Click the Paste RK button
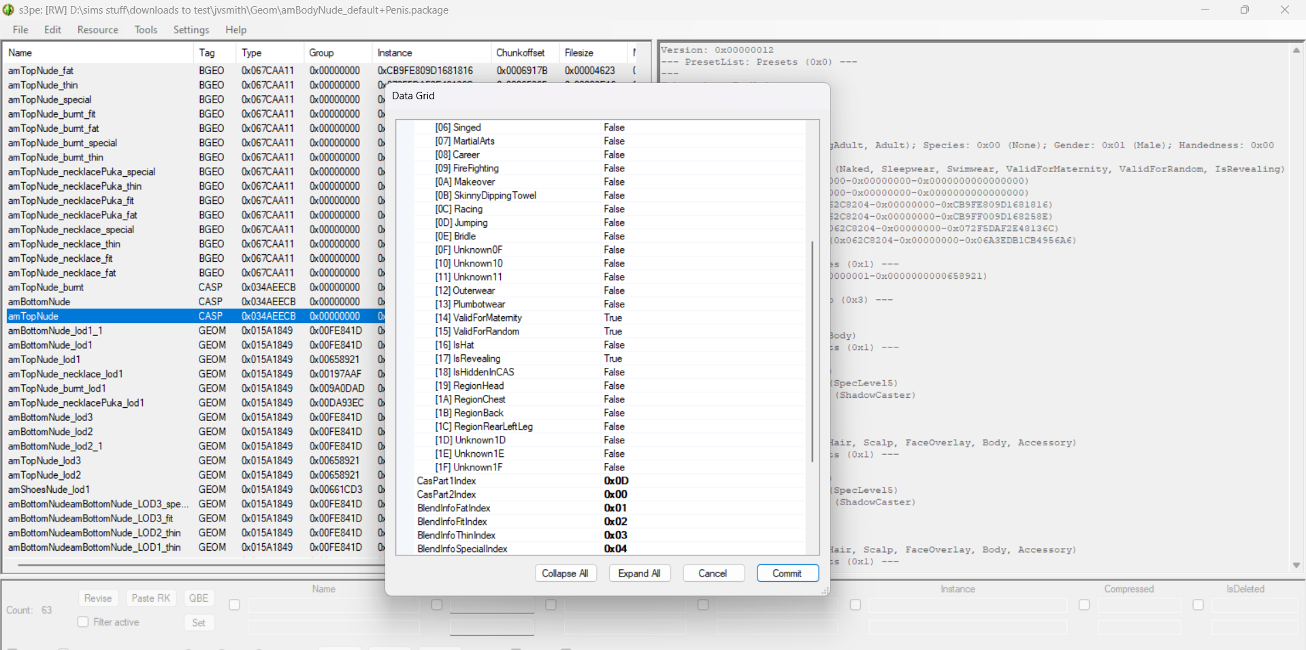 click(x=151, y=598)
